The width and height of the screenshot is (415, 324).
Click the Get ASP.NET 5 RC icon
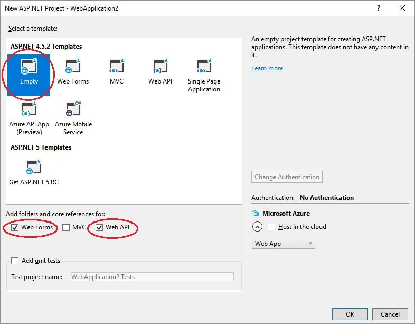point(34,167)
